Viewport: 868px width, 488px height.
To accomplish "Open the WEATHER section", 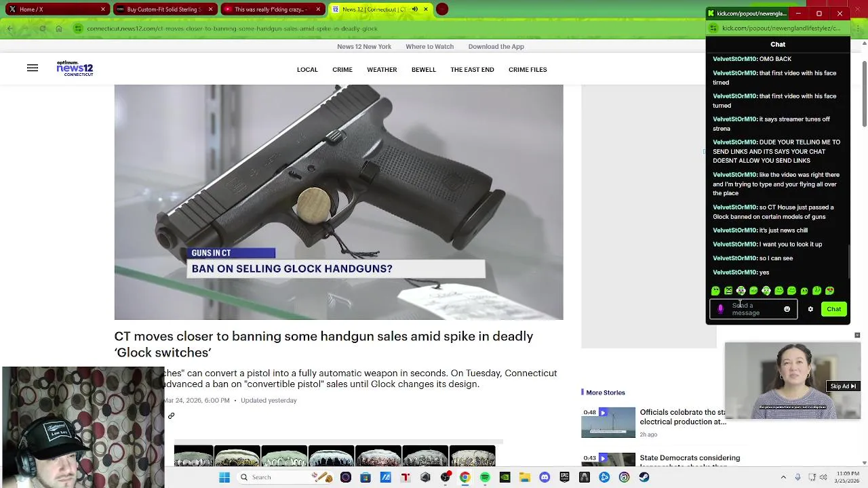I will point(382,70).
